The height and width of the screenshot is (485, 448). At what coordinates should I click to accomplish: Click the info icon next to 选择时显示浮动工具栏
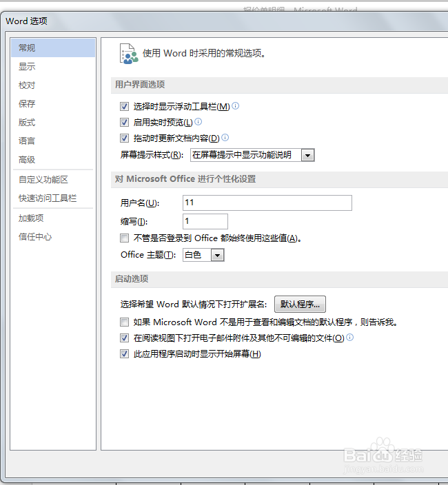click(236, 106)
